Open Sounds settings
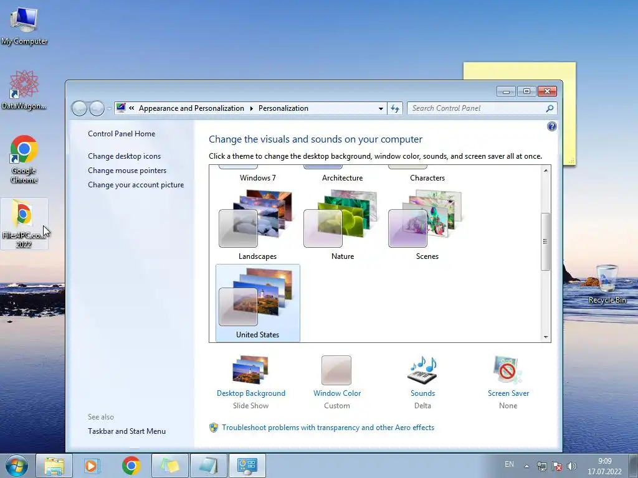This screenshot has width=638, height=478. click(422, 370)
